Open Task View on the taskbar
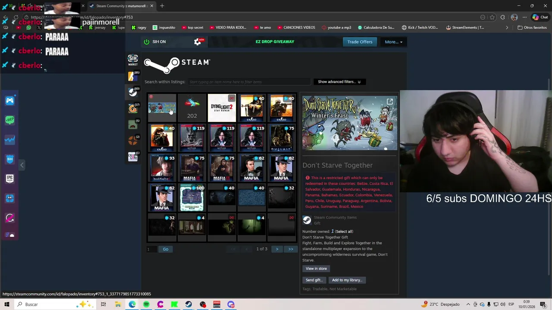Image resolution: width=552 pixels, height=310 pixels. coord(103,304)
